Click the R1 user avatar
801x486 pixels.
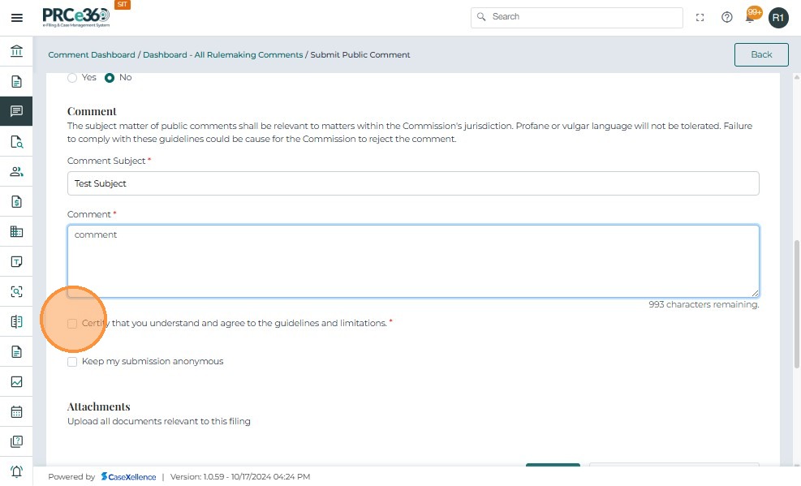point(778,17)
